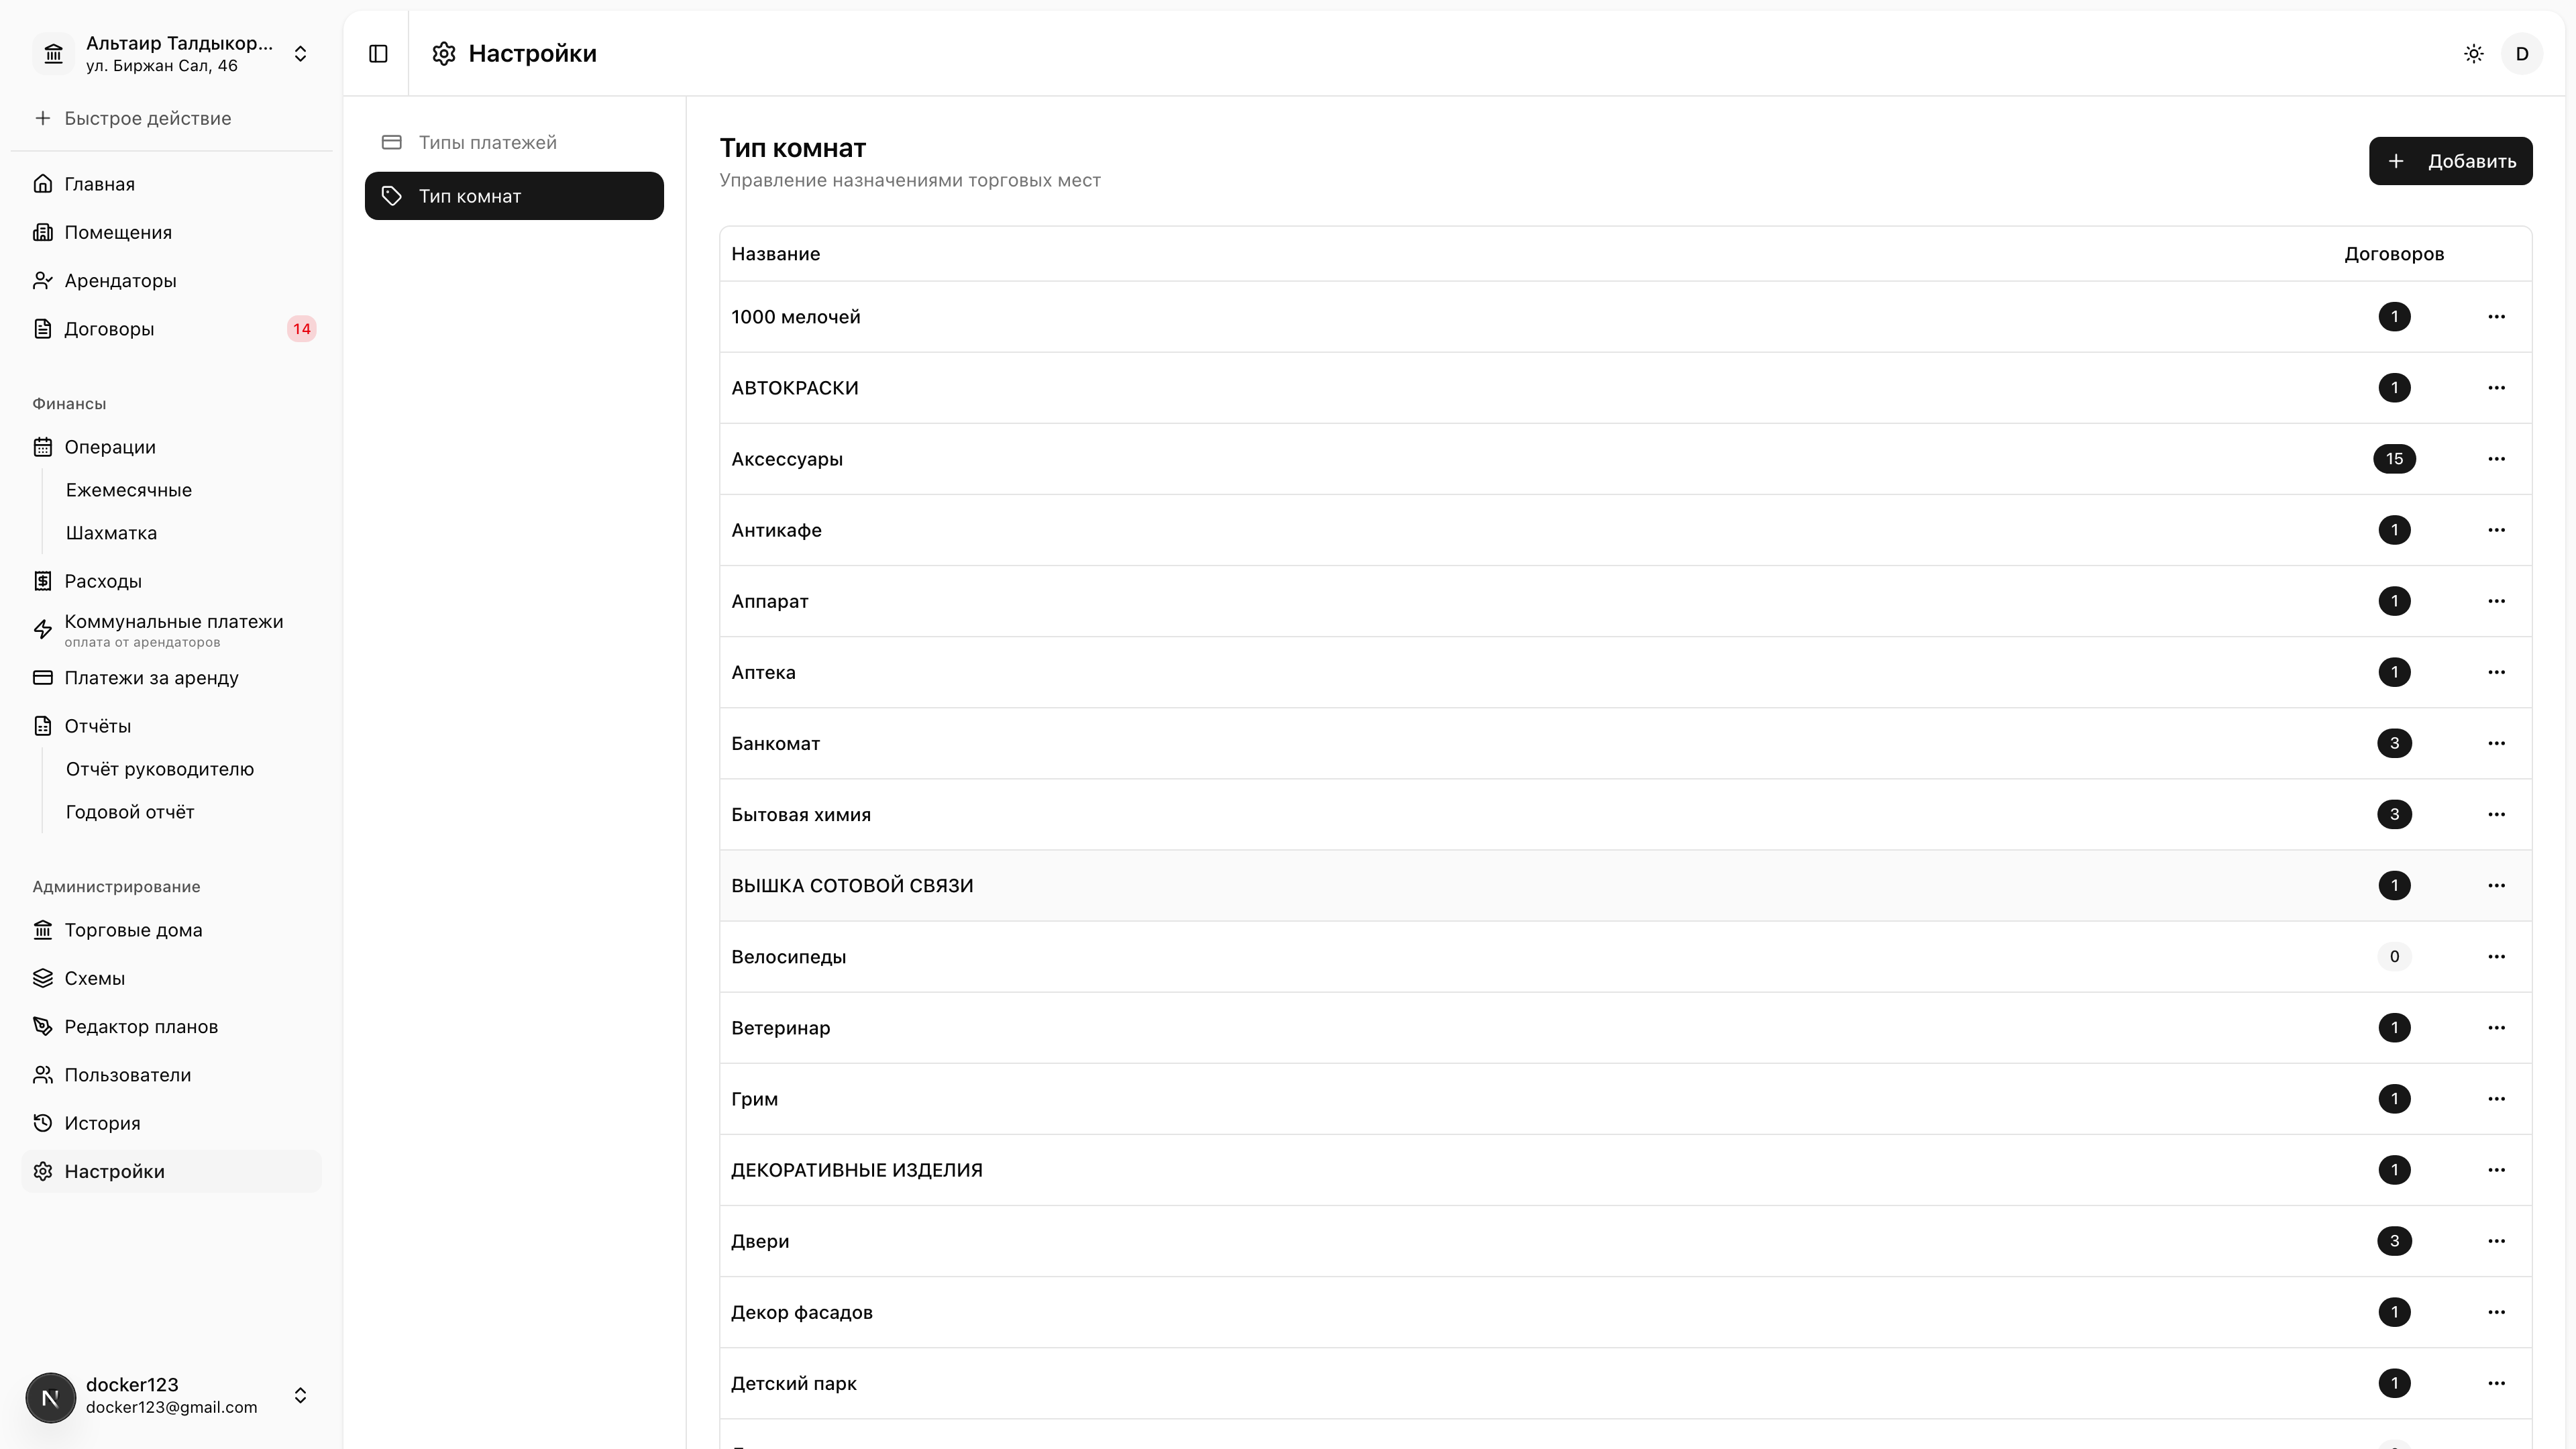2576x1449 pixels.
Task: Open the actions menu for Аксессуары
Action: tap(2496, 459)
